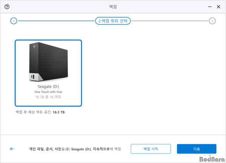Open the help question mark icon
Viewport: 226px width, 163px height.
click(x=7, y=7)
